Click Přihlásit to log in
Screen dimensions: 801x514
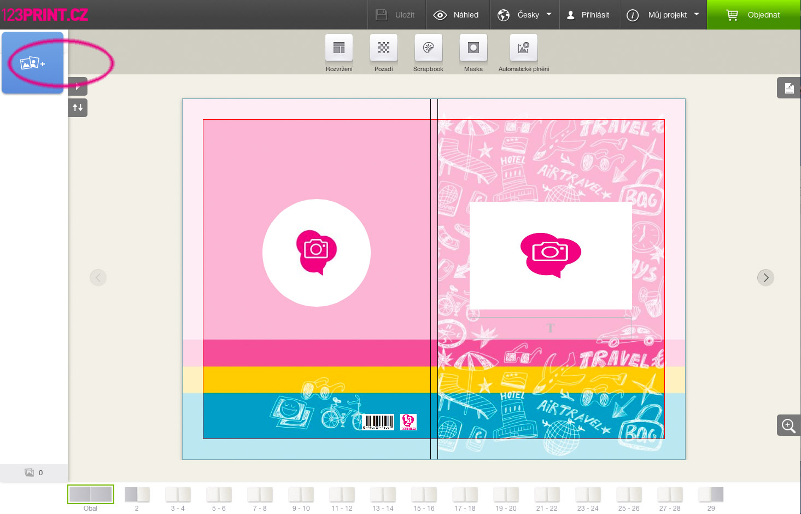click(x=588, y=15)
